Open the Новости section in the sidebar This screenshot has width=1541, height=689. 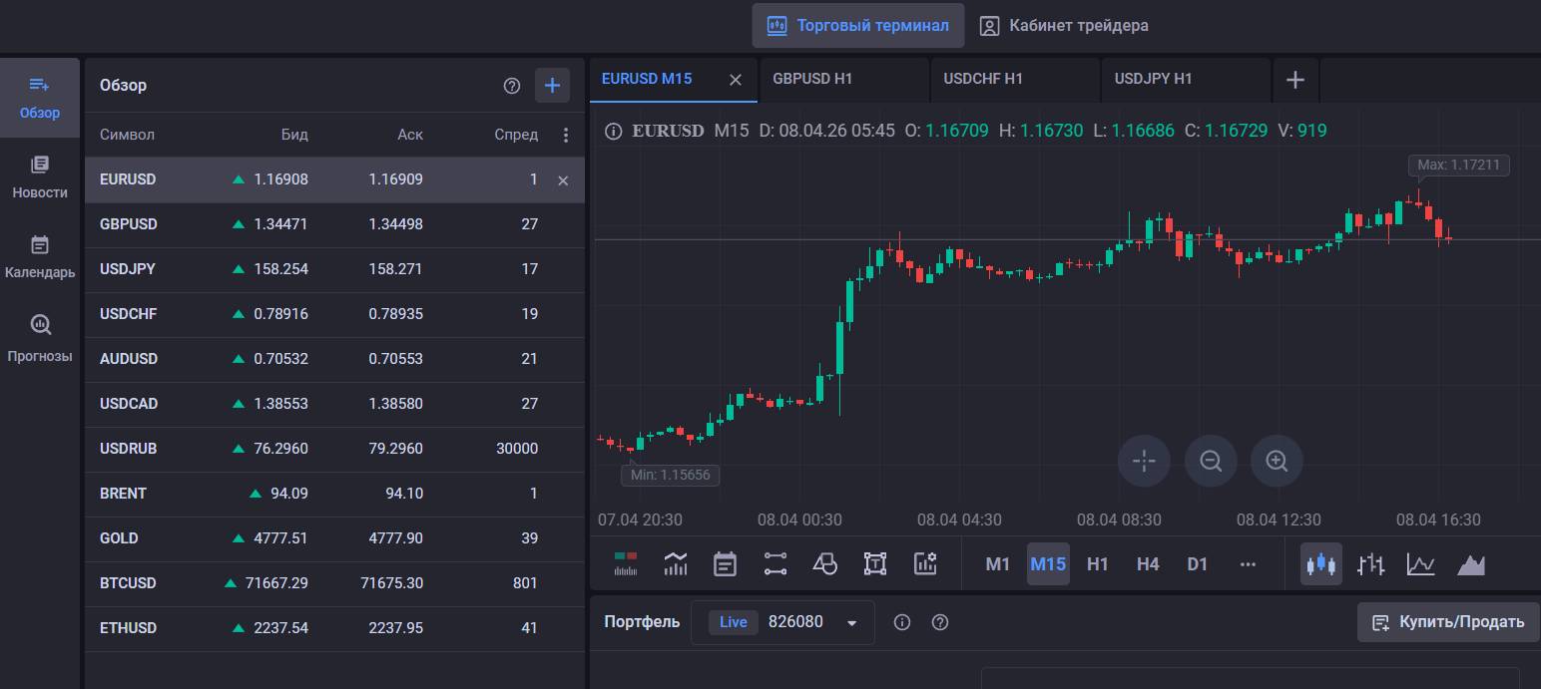coord(40,176)
